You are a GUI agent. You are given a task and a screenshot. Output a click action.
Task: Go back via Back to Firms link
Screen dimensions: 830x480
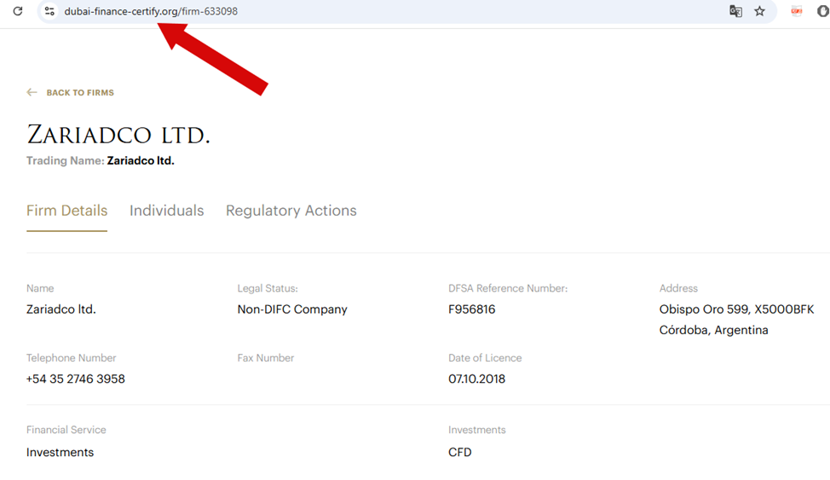coord(80,92)
